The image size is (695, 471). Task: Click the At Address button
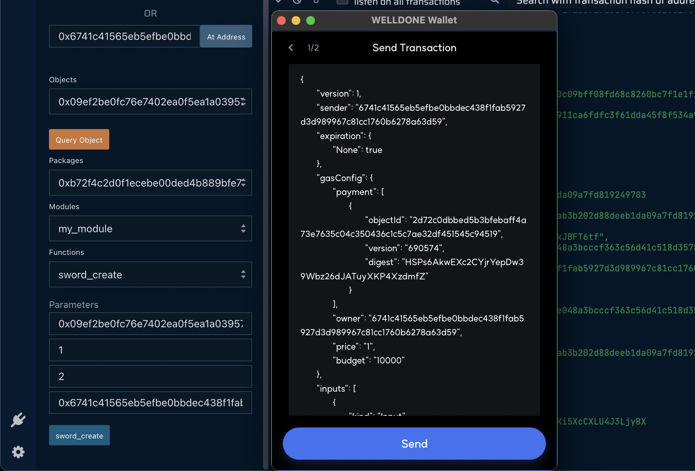pyautogui.click(x=226, y=36)
